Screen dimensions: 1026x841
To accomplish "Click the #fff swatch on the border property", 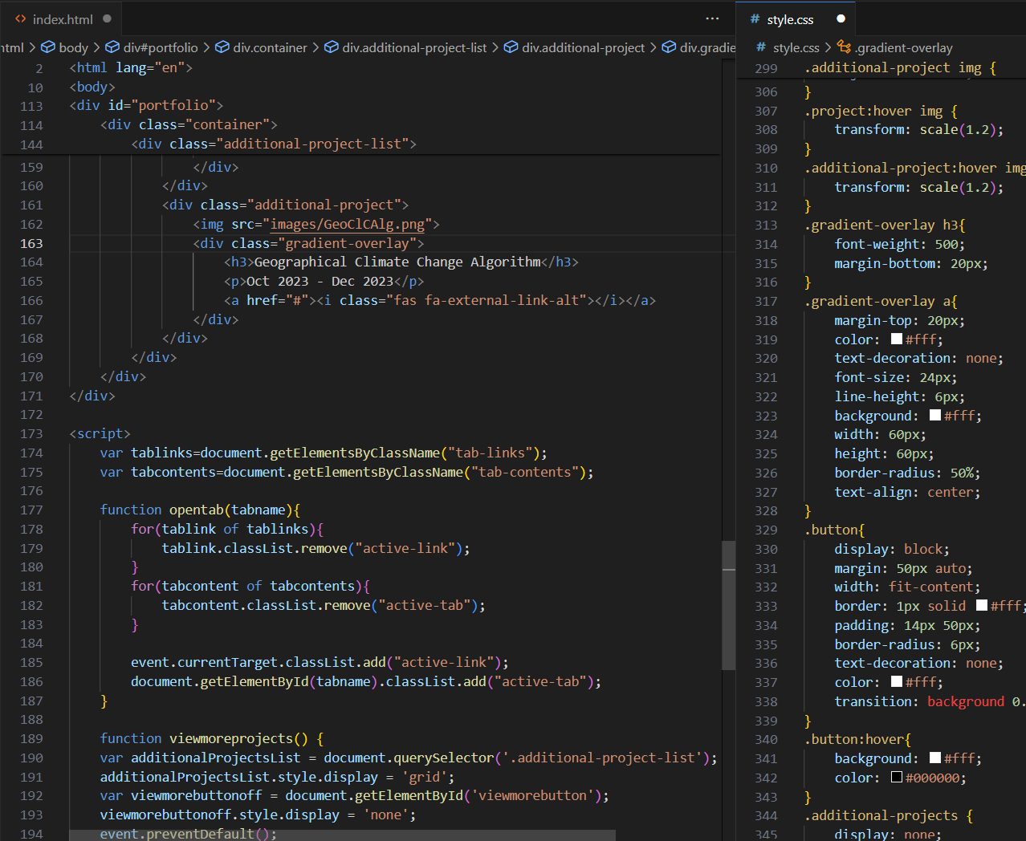I will (981, 606).
